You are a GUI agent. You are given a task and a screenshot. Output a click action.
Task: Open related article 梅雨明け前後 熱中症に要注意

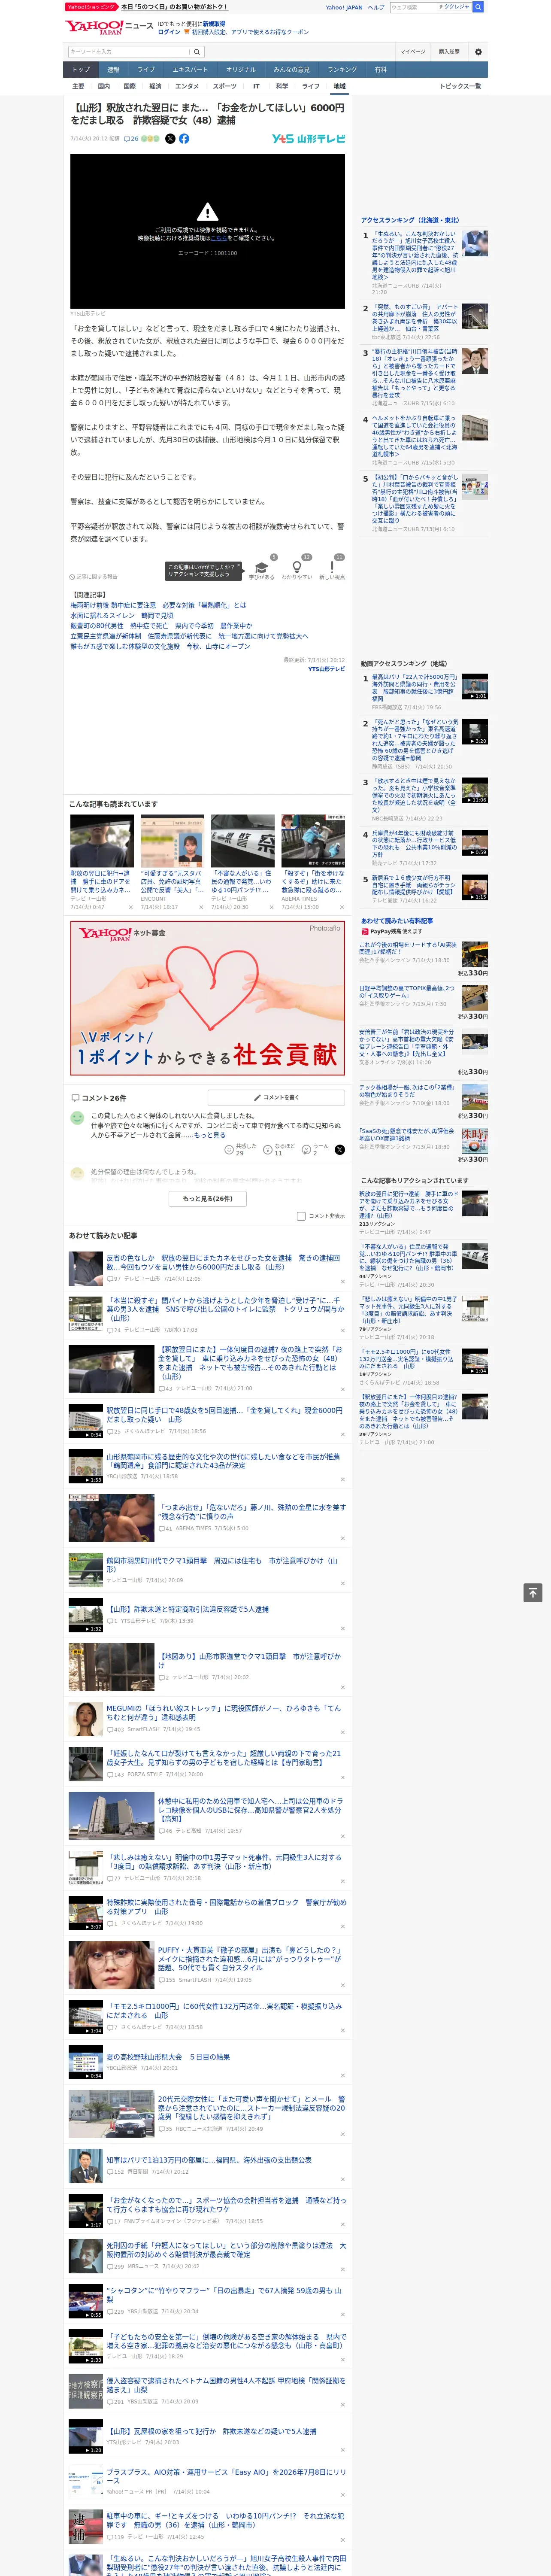click(158, 605)
